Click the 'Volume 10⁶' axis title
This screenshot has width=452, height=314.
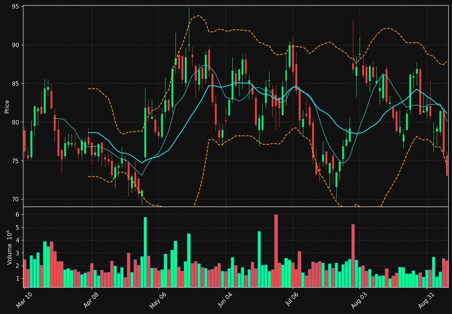[9, 247]
